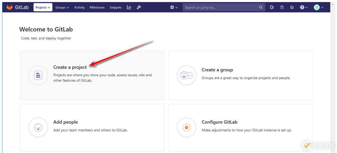Open instance statistics chart icon

[x=129, y=7]
